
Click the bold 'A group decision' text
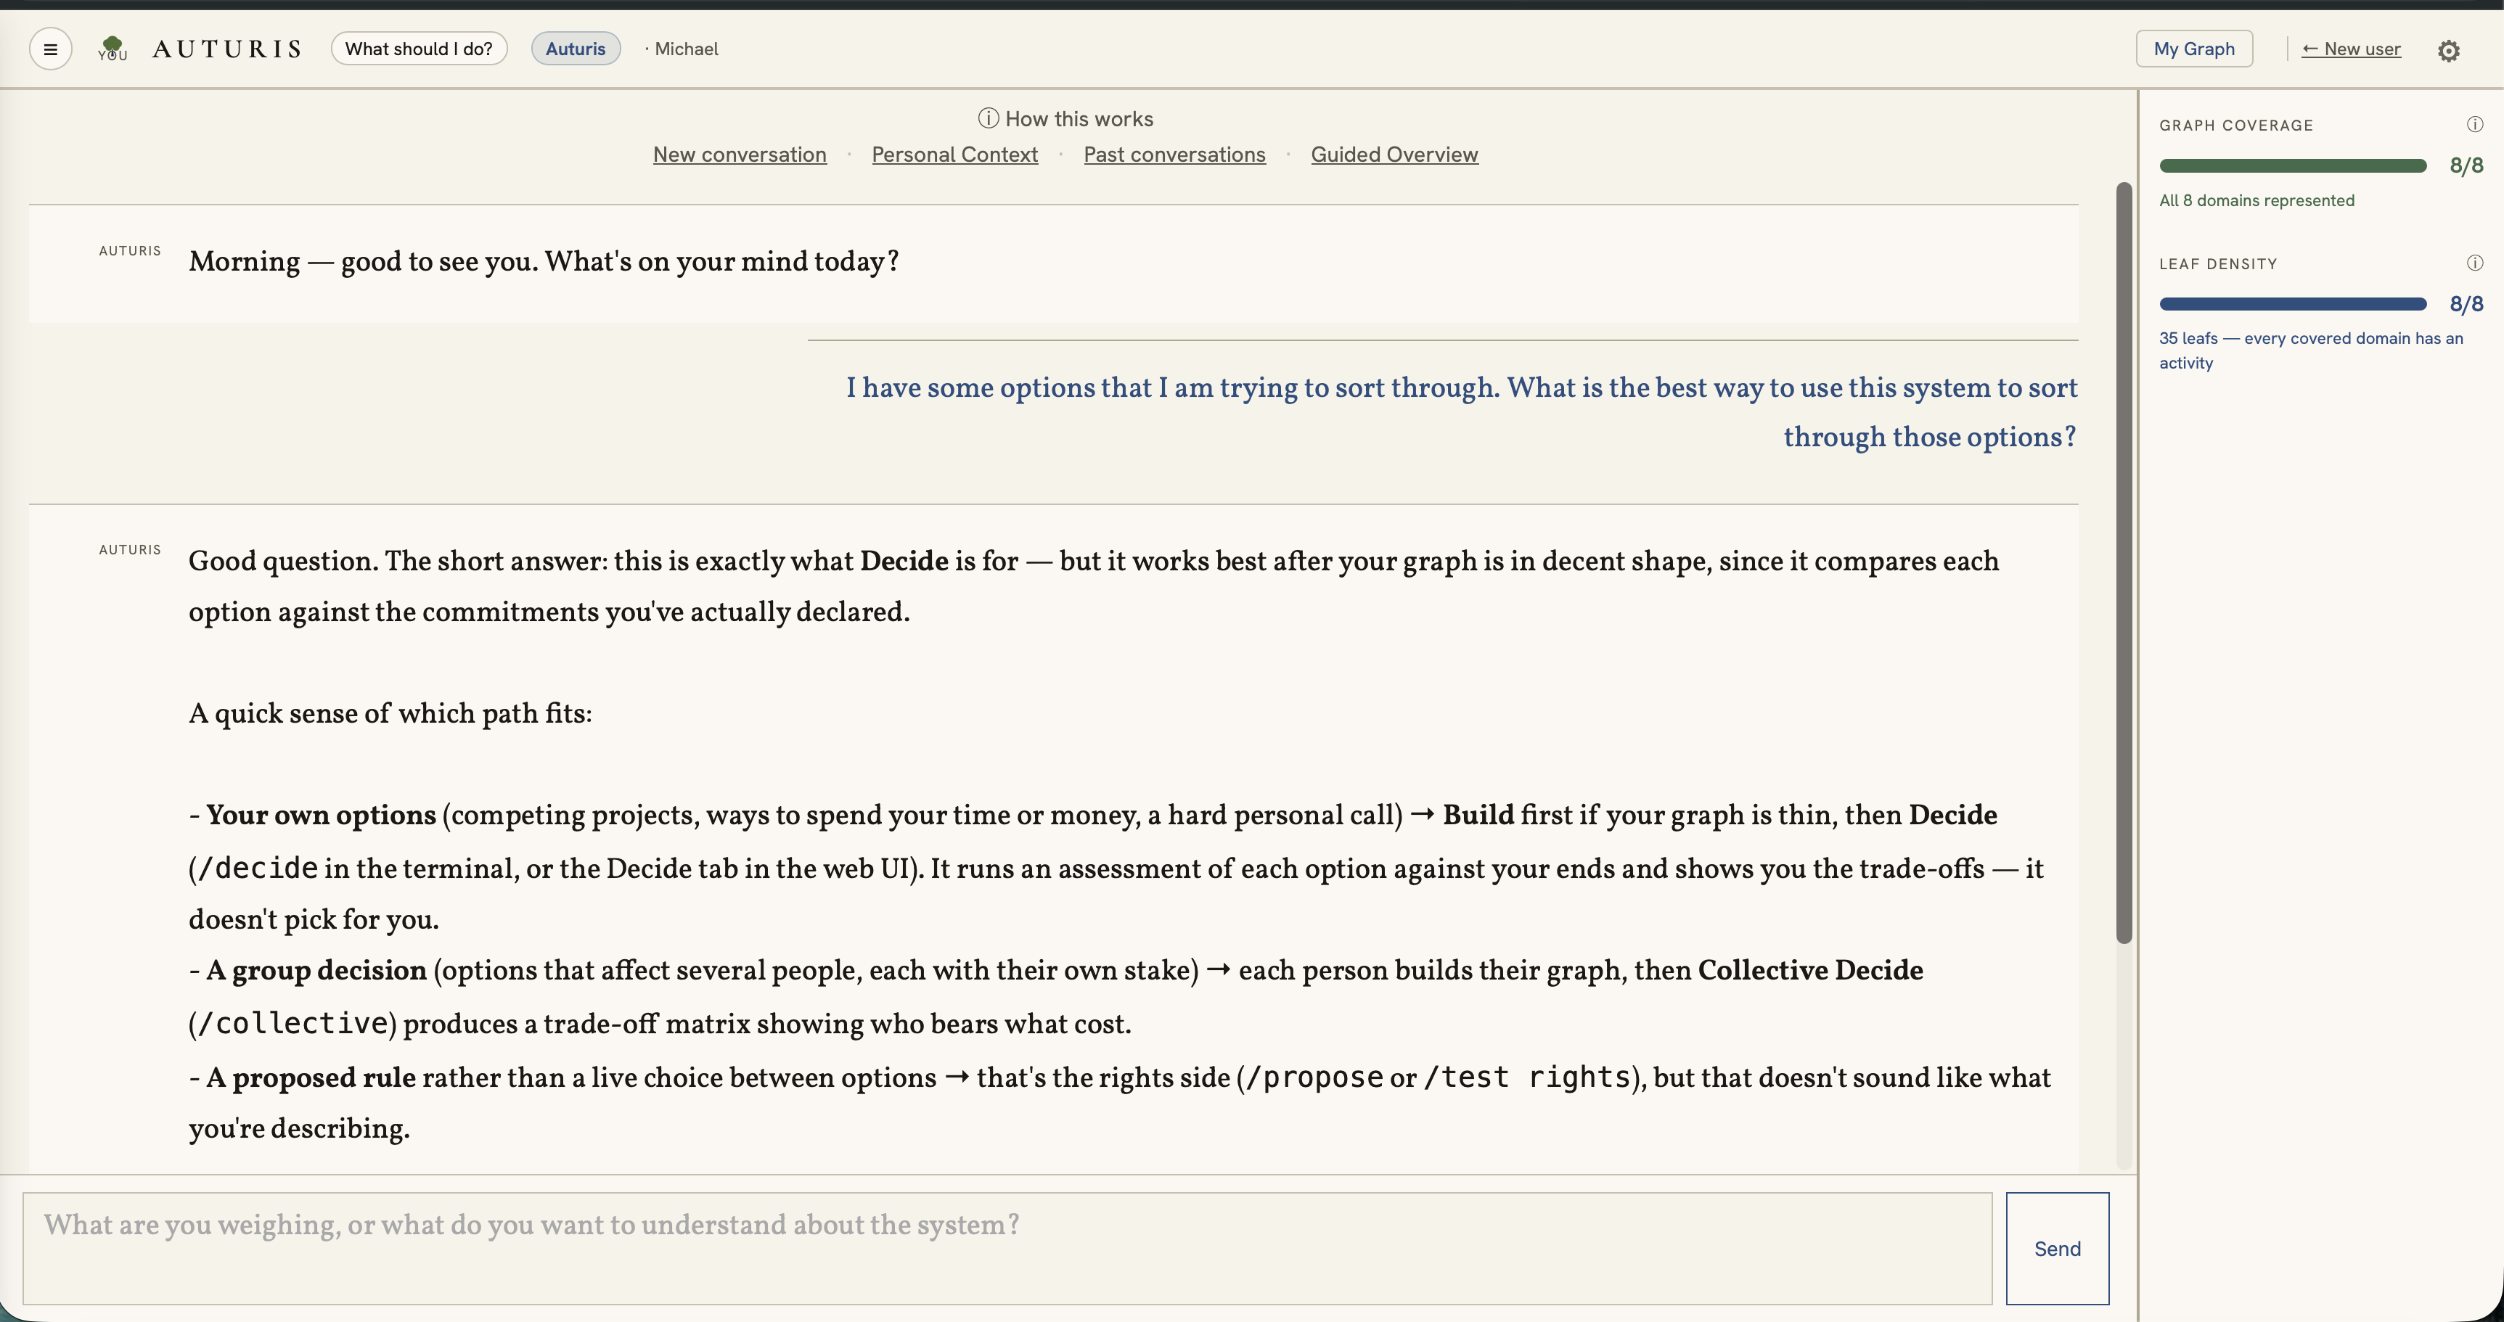[x=316, y=970]
